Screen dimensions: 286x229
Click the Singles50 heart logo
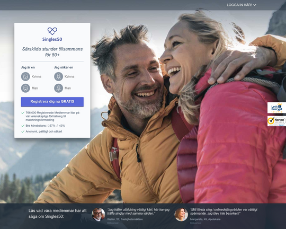[52, 31]
